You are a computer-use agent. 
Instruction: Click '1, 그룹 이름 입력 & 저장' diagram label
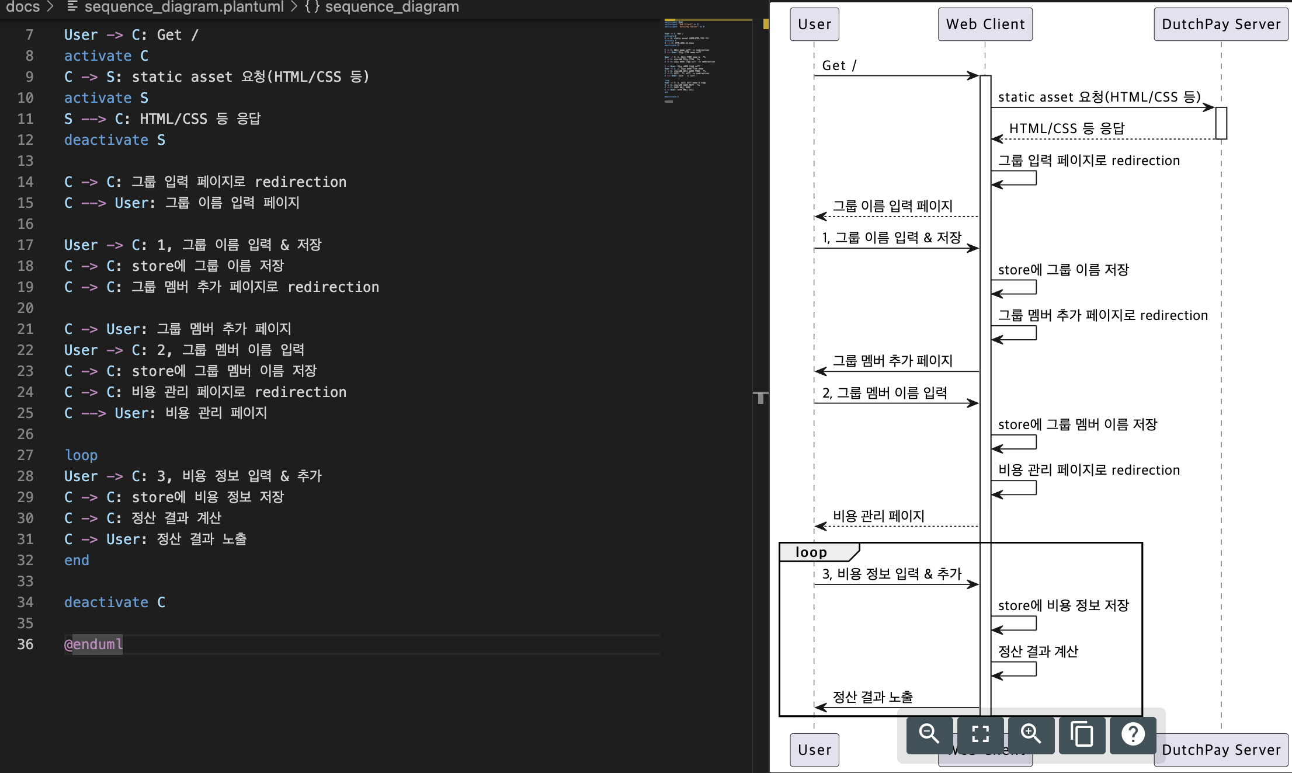(891, 238)
